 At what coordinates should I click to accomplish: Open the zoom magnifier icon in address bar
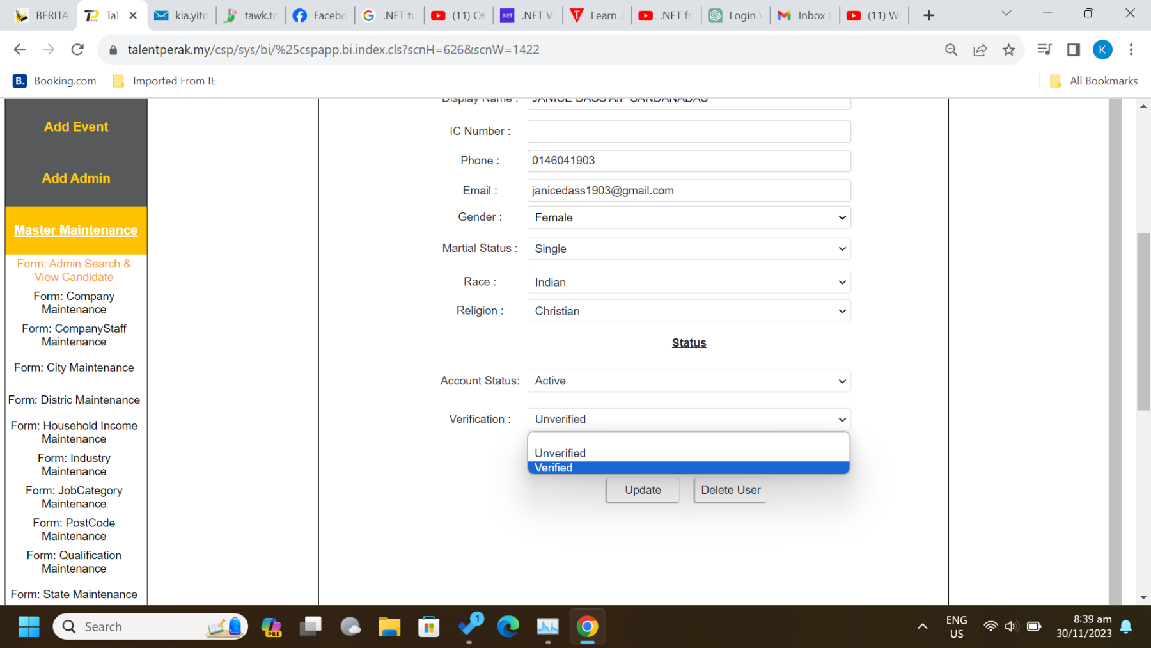(x=951, y=50)
